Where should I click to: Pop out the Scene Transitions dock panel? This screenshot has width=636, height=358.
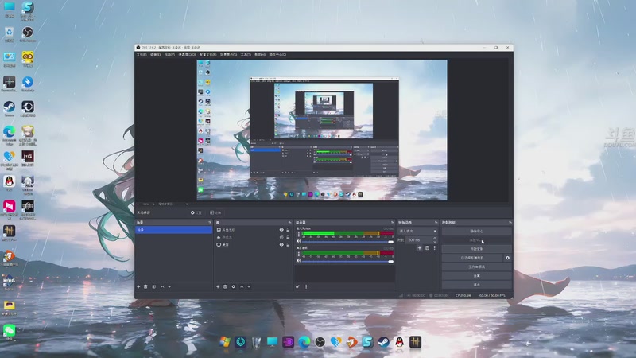(x=436, y=223)
